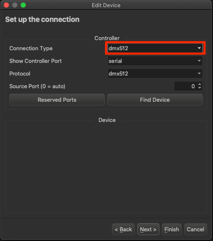Click the Set up the connection heading
Viewport: 213px width, 241px height.
[x=42, y=19]
